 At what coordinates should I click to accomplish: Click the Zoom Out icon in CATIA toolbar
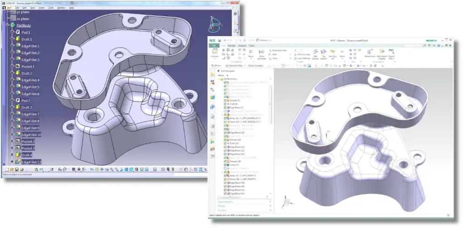tap(116, 169)
